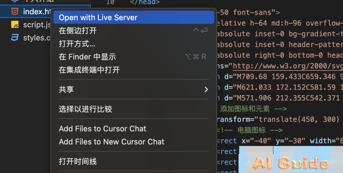Click the d="M621.033 172.152C581.59 path text

(280, 87)
